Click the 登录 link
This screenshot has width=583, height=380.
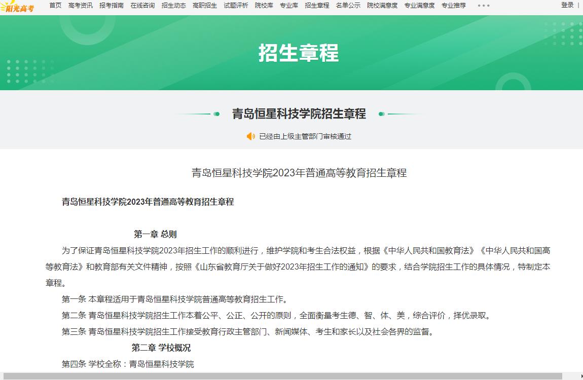[x=567, y=5]
